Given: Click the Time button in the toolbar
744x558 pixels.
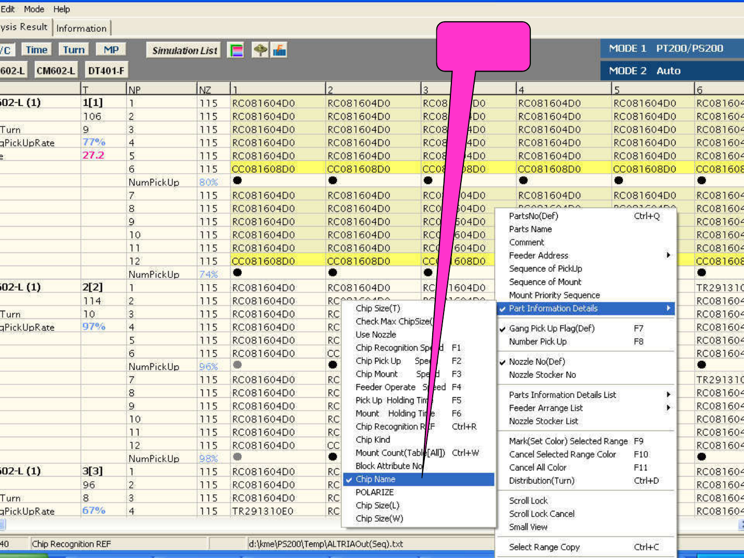Looking at the screenshot, I should (x=36, y=50).
